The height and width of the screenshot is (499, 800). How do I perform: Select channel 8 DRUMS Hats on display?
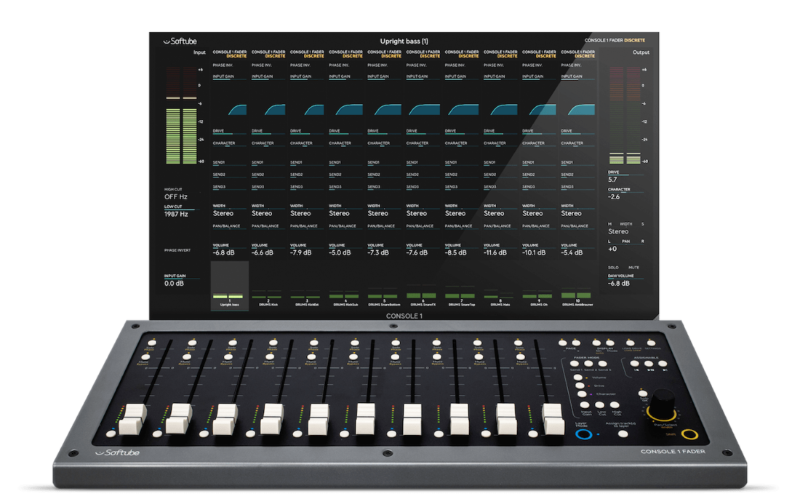tap(500, 300)
